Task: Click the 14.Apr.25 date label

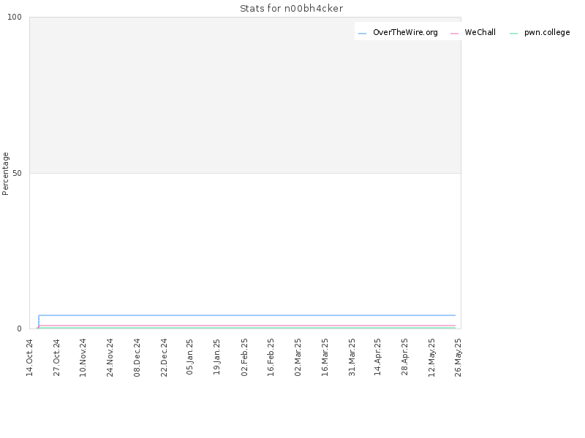Action: point(377,357)
